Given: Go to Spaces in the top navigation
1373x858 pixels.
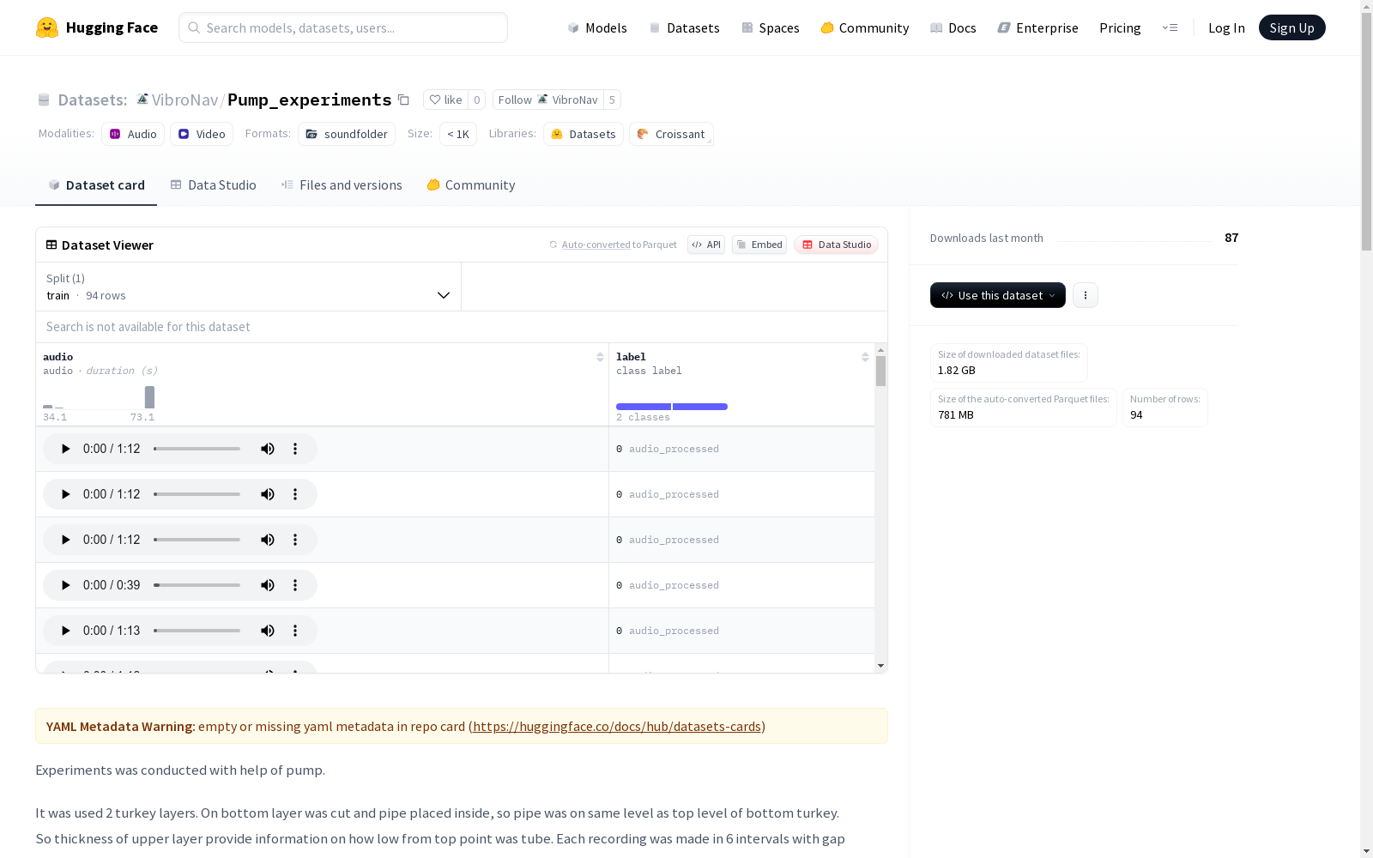Looking at the screenshot, I should (x=771, y=27).
